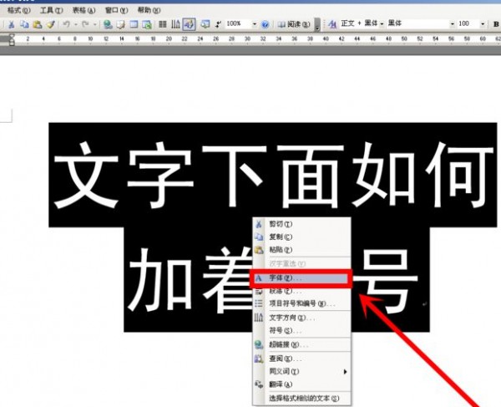Open the Undo history dropdown arrow
501x407 pixels.
coord(76,24)
